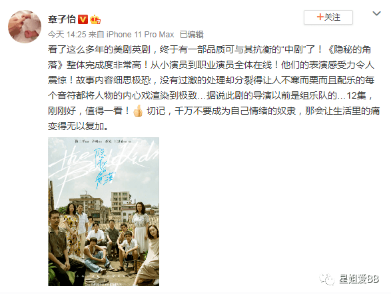Click the first line of post text
Screen dimensions: 391x296
(x=209, y=49)
